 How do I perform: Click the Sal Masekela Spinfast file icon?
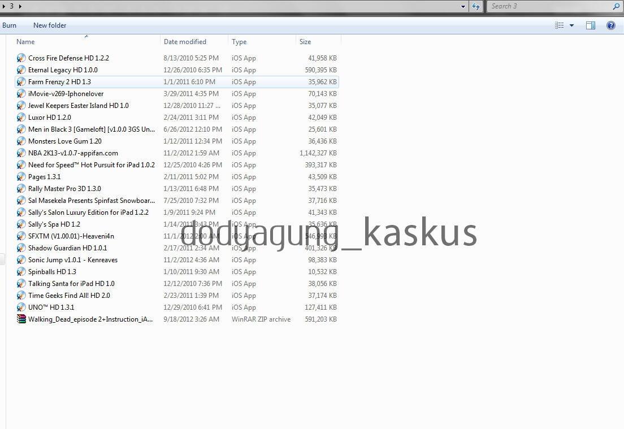[x=21, y=201]
